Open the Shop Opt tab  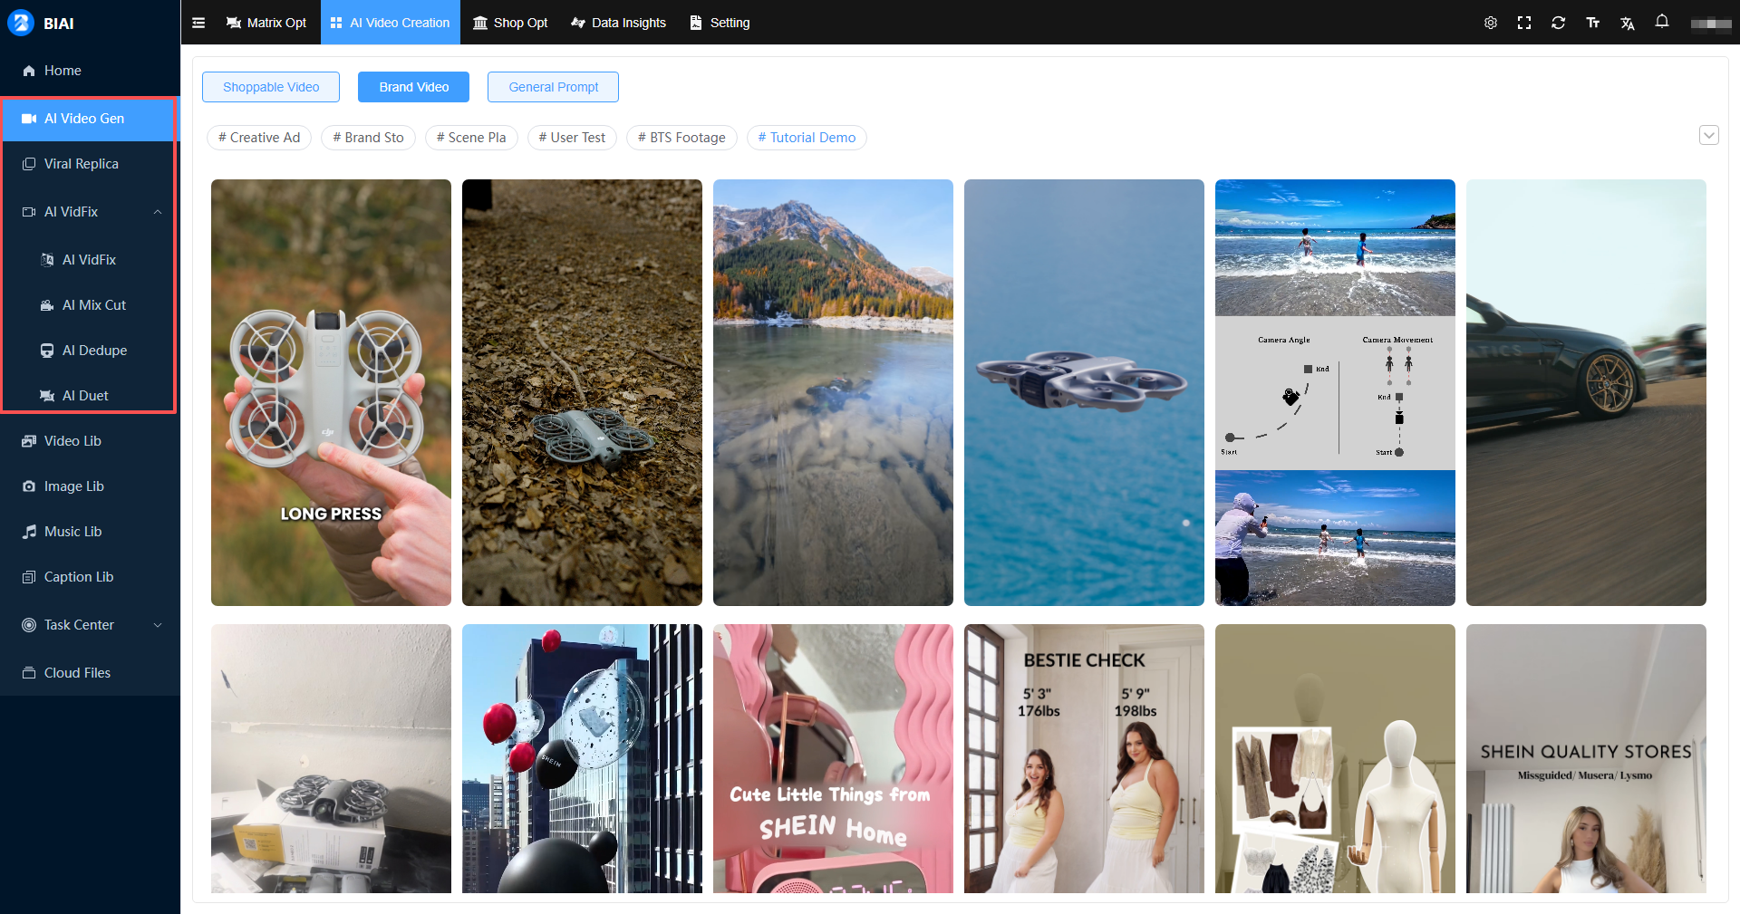point(510,23)
